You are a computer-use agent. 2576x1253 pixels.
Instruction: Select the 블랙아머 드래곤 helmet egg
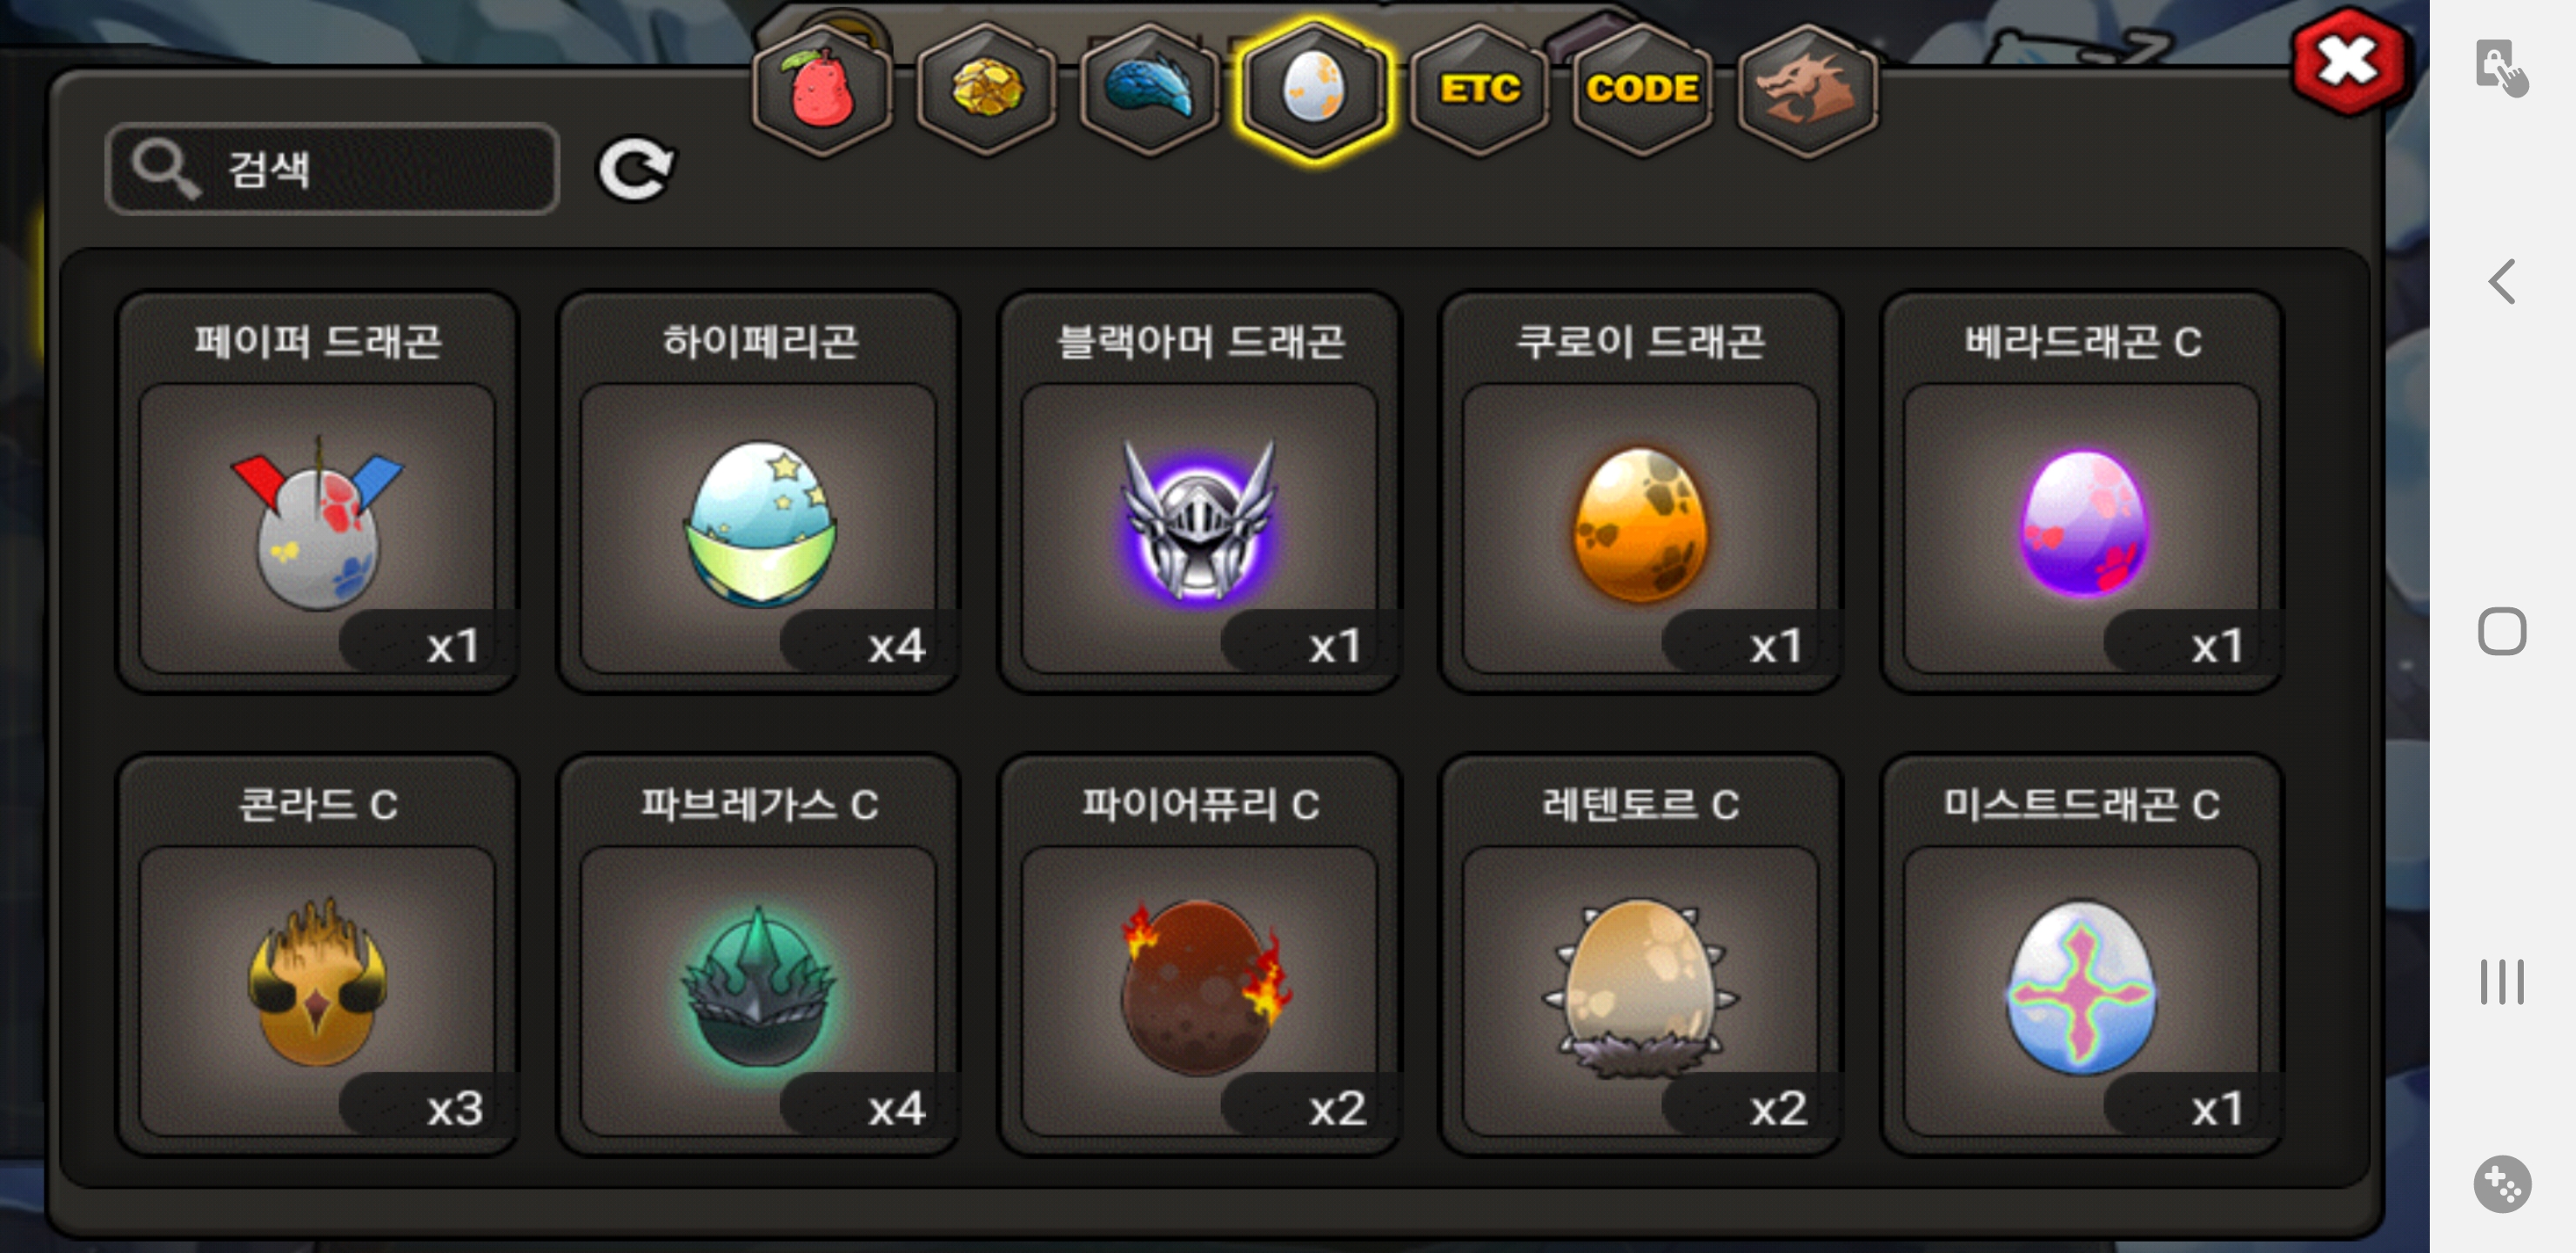click(x=1200, y=492)
